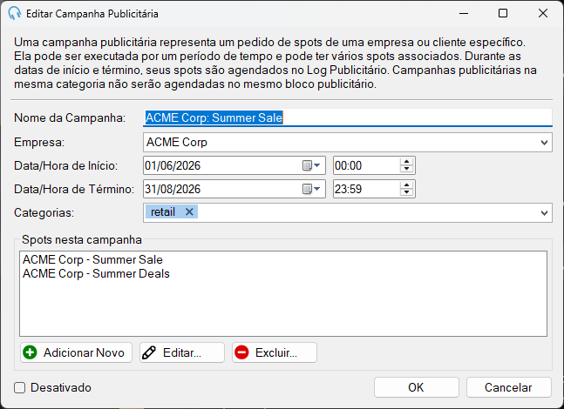Increase the start time with up arrow
The height and width of the screenshot is (409, 564).
click(406, 162)
